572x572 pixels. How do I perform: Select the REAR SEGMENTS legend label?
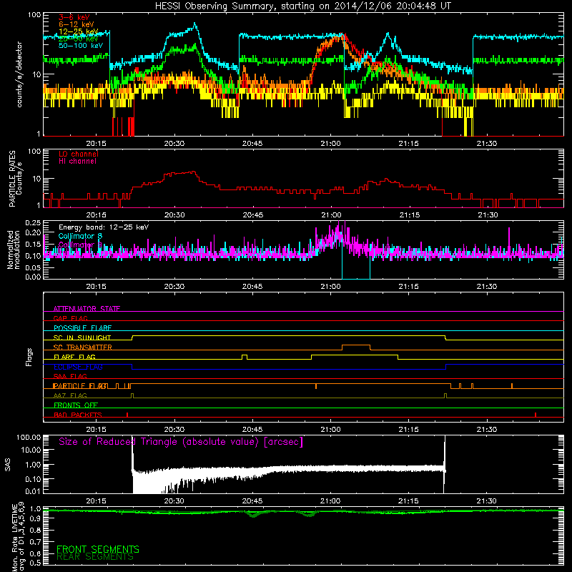coord(95,557)
